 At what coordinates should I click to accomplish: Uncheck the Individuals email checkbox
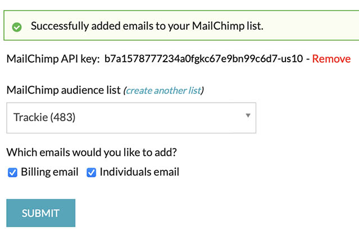pos(91,173)
